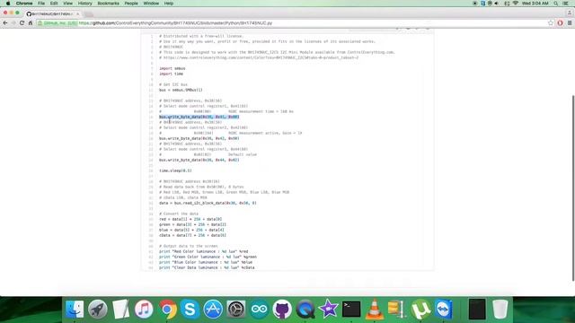This screenshot has height=323, width=575.
Task: Click the controleverything.com URL comment line
Action: 259,57
